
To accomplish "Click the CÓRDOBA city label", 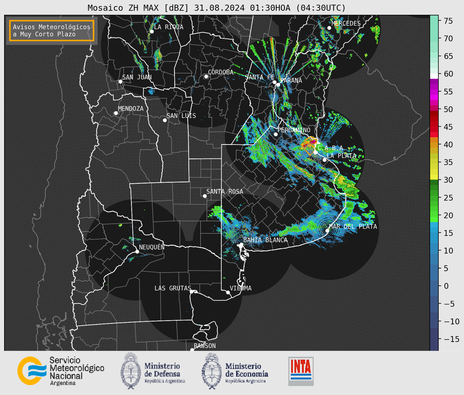I will 221,72.
